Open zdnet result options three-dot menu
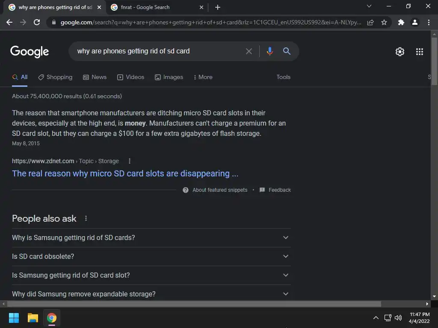Image resolution: width=438 pixels, height=328 pixels. pos(129,161)
